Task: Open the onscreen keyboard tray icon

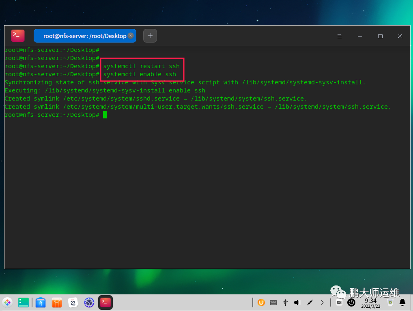Action: 273,302
